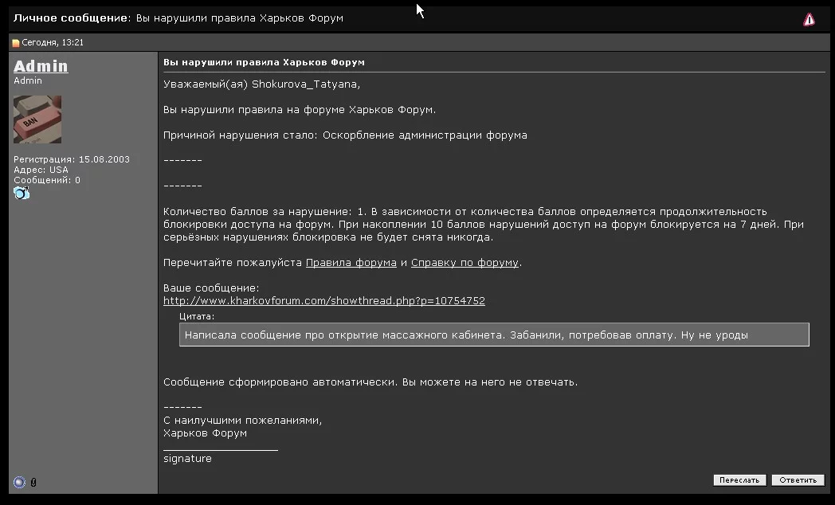This screenshot has width=835, height=505.
Task: Click the Регистрация: 15.08.2003 line
Action: point(71,159)
